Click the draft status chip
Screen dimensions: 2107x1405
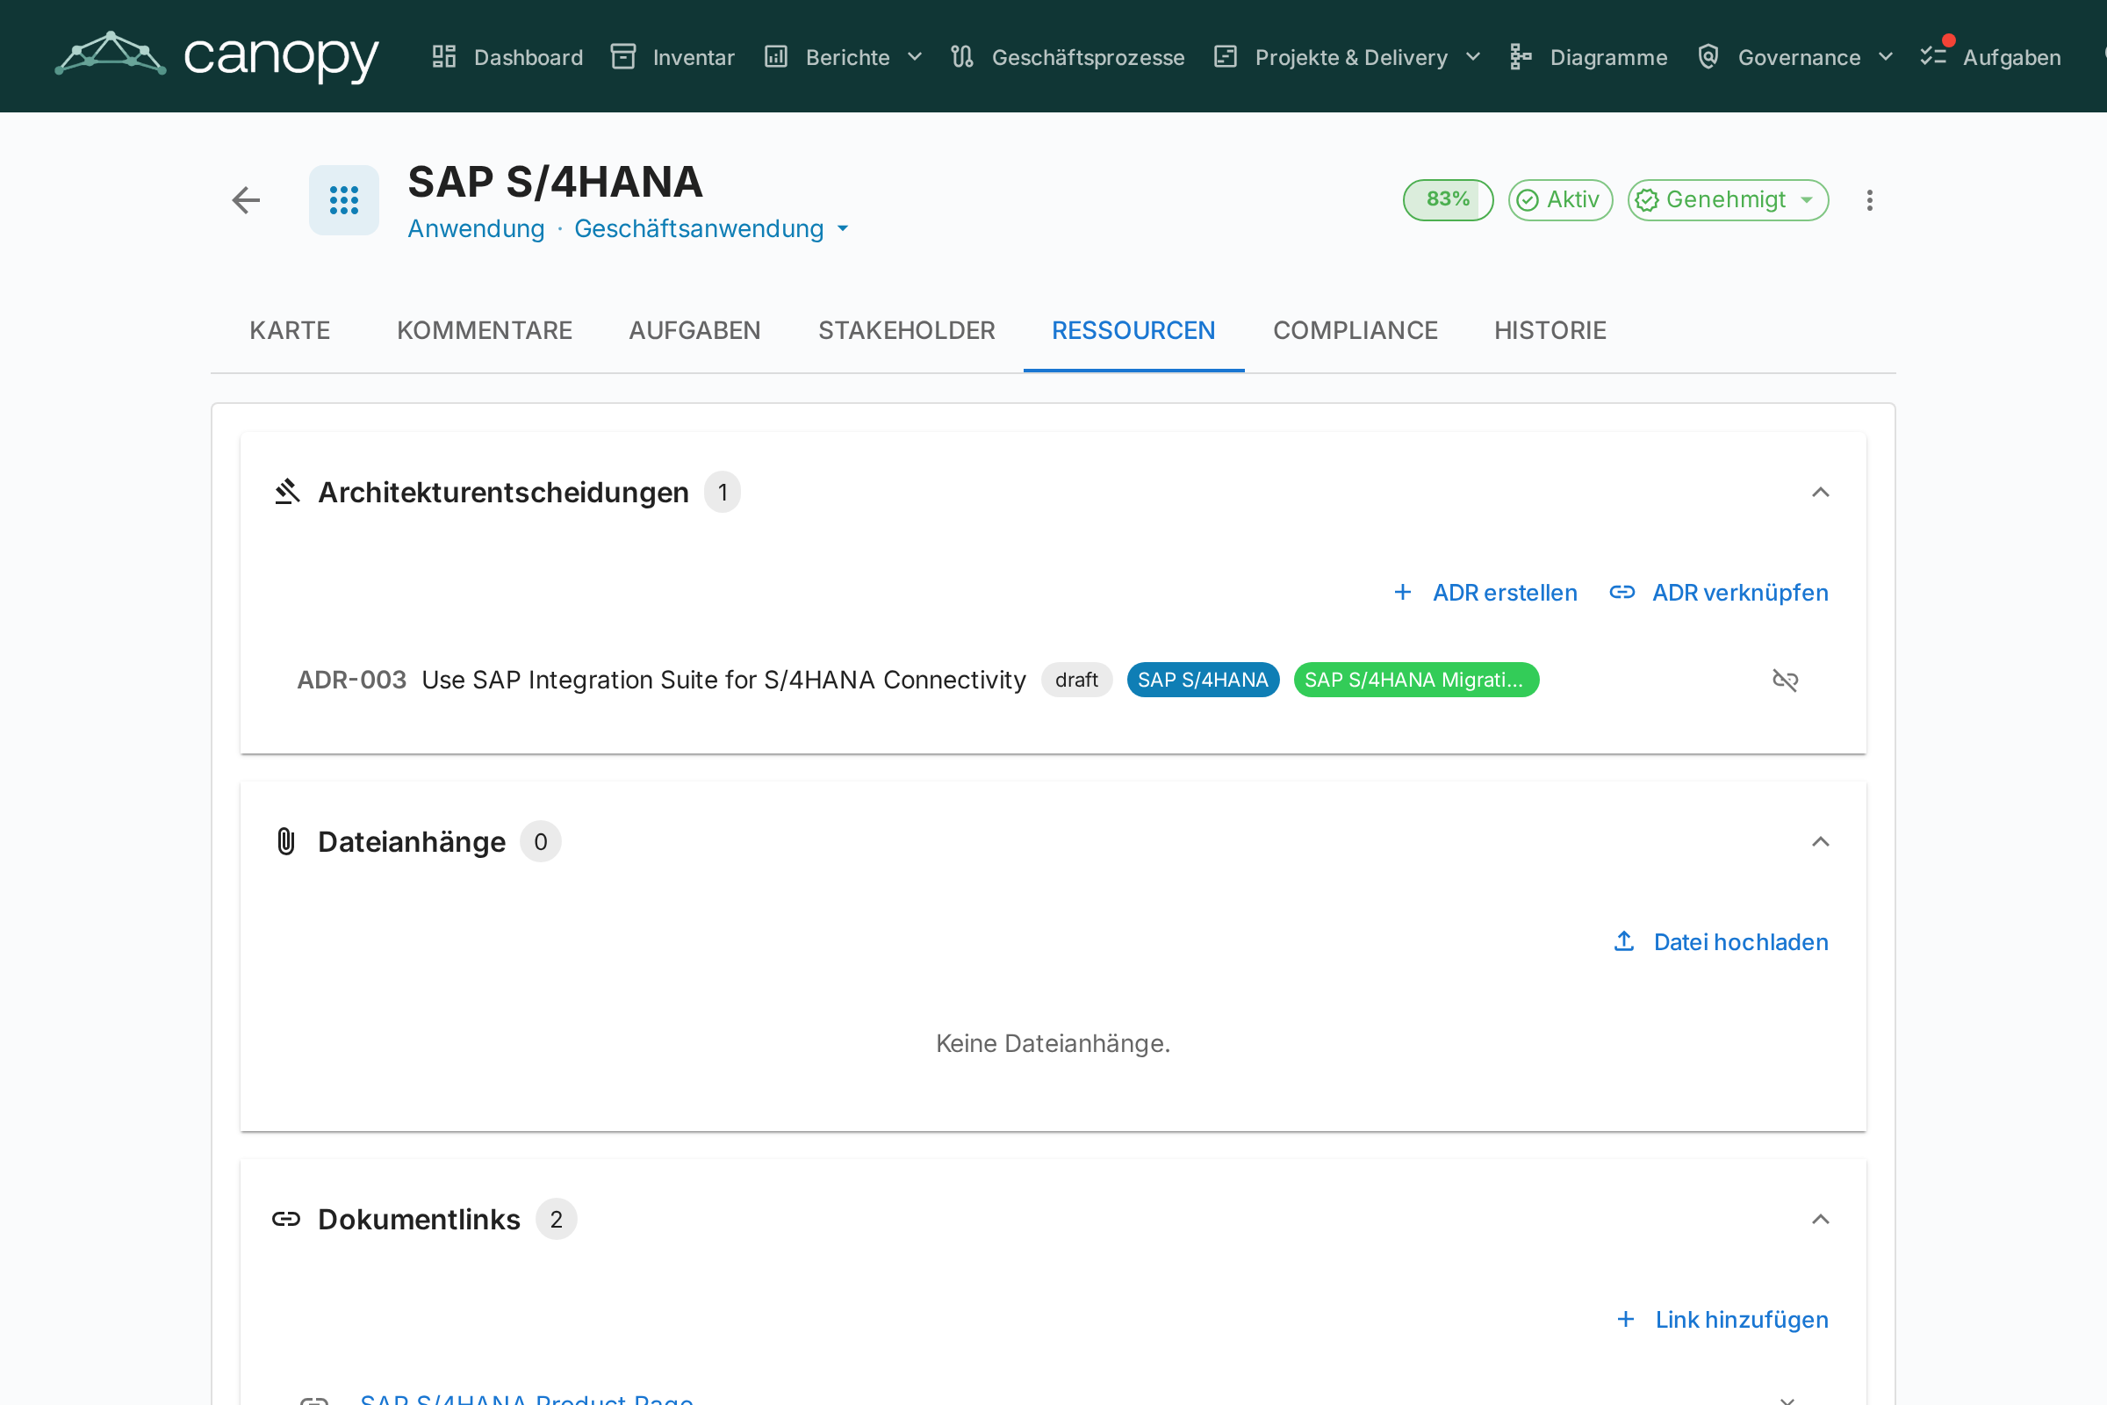coord(1077,680)
